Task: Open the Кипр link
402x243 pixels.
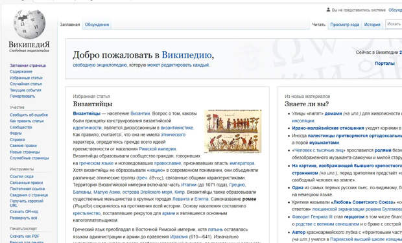Action: pos(180,192)
